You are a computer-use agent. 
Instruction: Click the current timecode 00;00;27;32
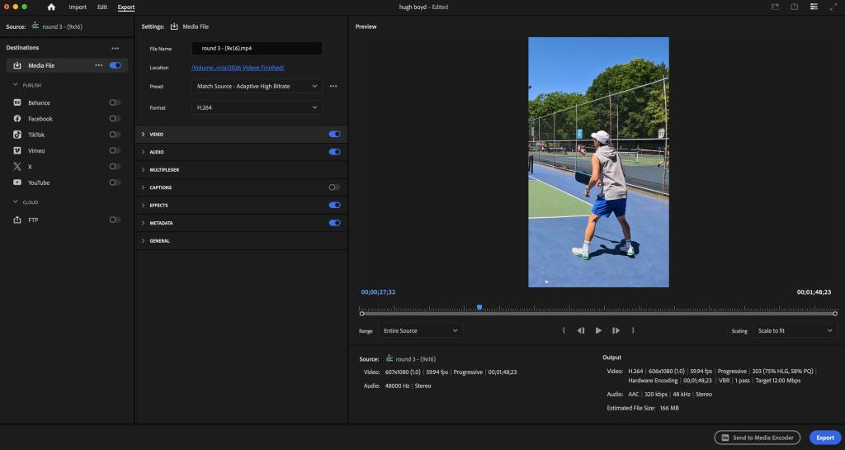pos(378,292)
